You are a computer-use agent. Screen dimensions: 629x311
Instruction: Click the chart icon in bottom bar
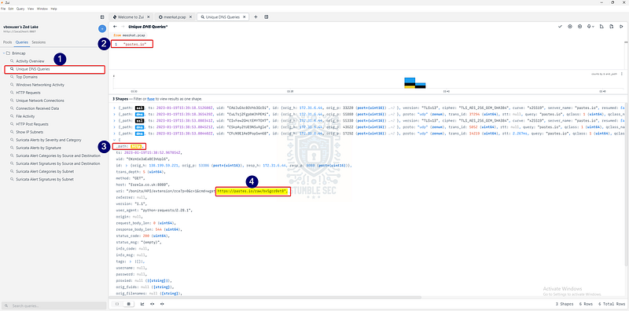tap(142, 304)
